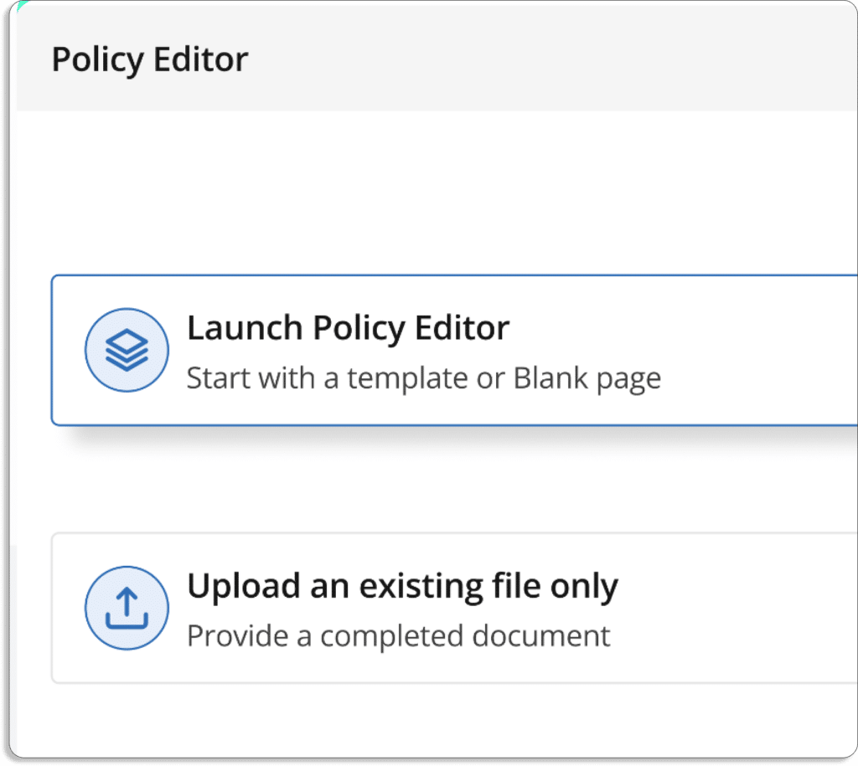Choose the Upload an existing file only heading
The height and width of the screenshot is (766, 858).
click(402, 587)
